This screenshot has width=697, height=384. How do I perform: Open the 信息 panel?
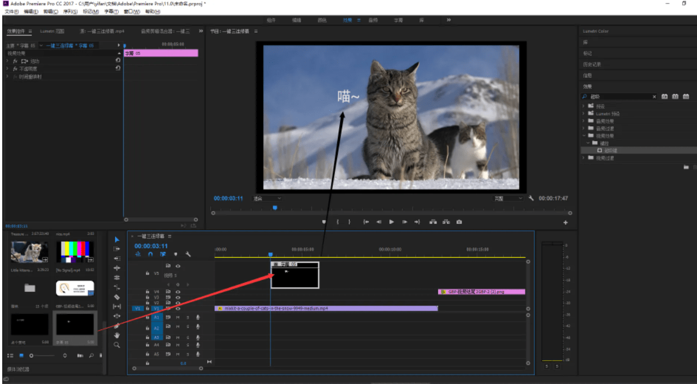pyautogui.click(x=588, y=76)
